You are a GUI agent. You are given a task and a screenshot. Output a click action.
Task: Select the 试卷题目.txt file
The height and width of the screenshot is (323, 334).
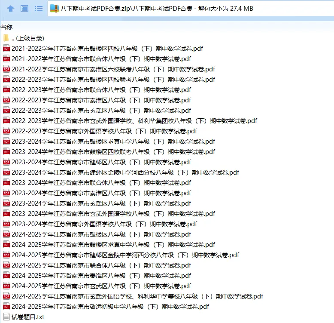pos(24,317)
